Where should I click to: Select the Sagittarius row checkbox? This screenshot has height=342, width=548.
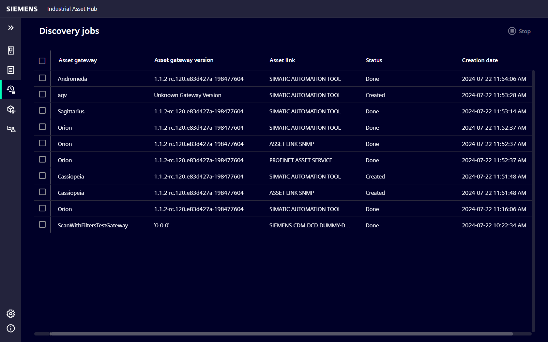point(42,110)
